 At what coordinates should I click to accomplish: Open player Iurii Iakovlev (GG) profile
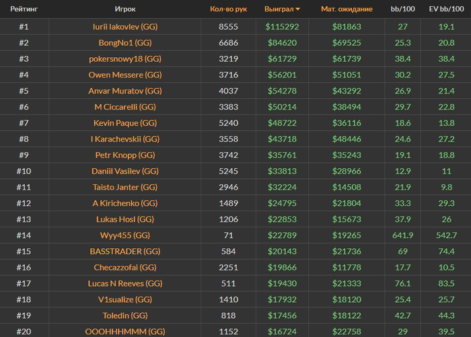tap(125, 27)
